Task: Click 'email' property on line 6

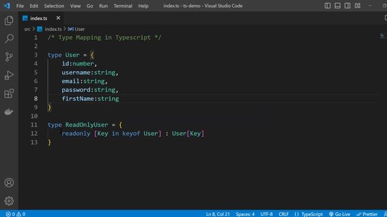Action: click(71, 81)
